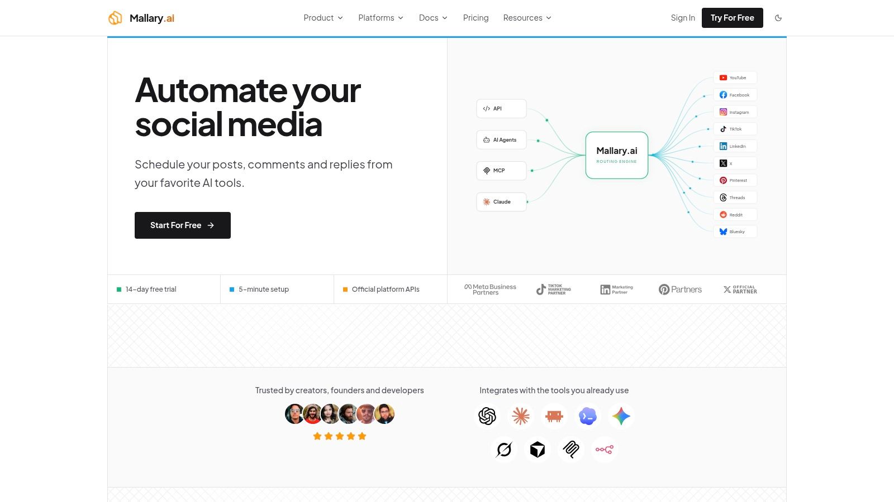Click the Gemini sparkle integration icon

(621, 416)
